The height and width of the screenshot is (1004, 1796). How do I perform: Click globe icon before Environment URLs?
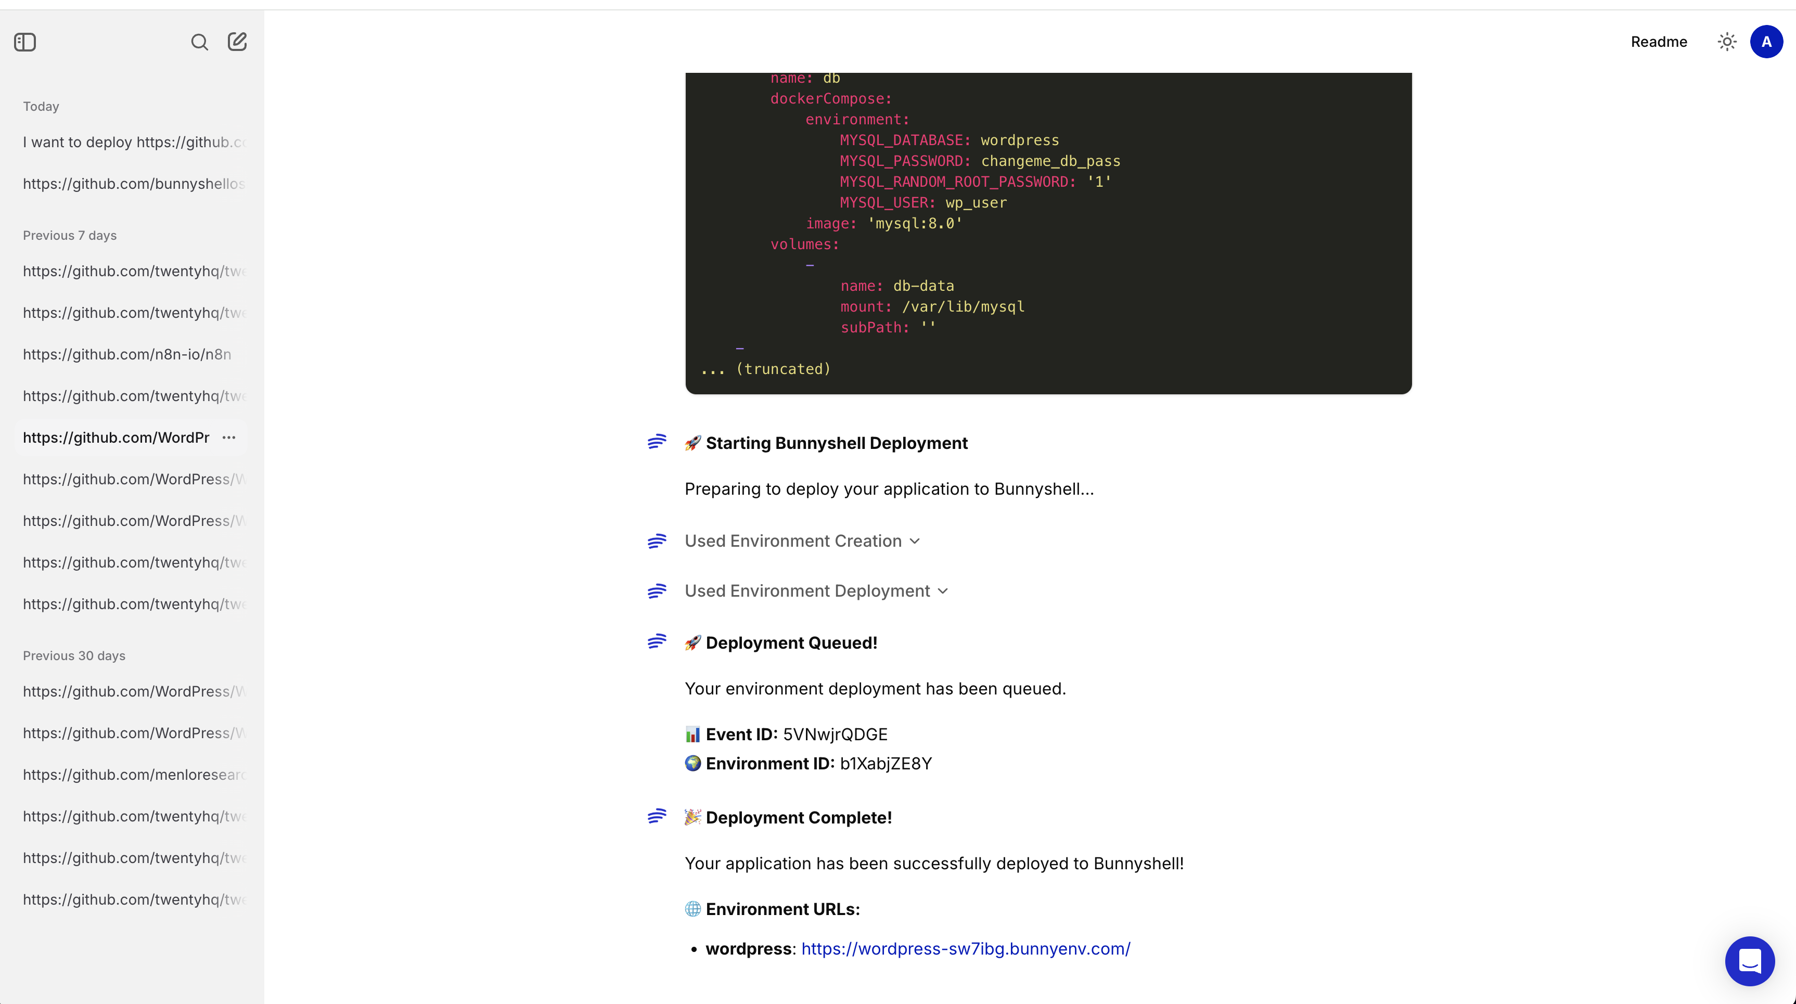click(x=692, y=909)
